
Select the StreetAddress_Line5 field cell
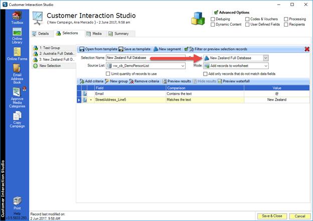(x=130, y=100)
